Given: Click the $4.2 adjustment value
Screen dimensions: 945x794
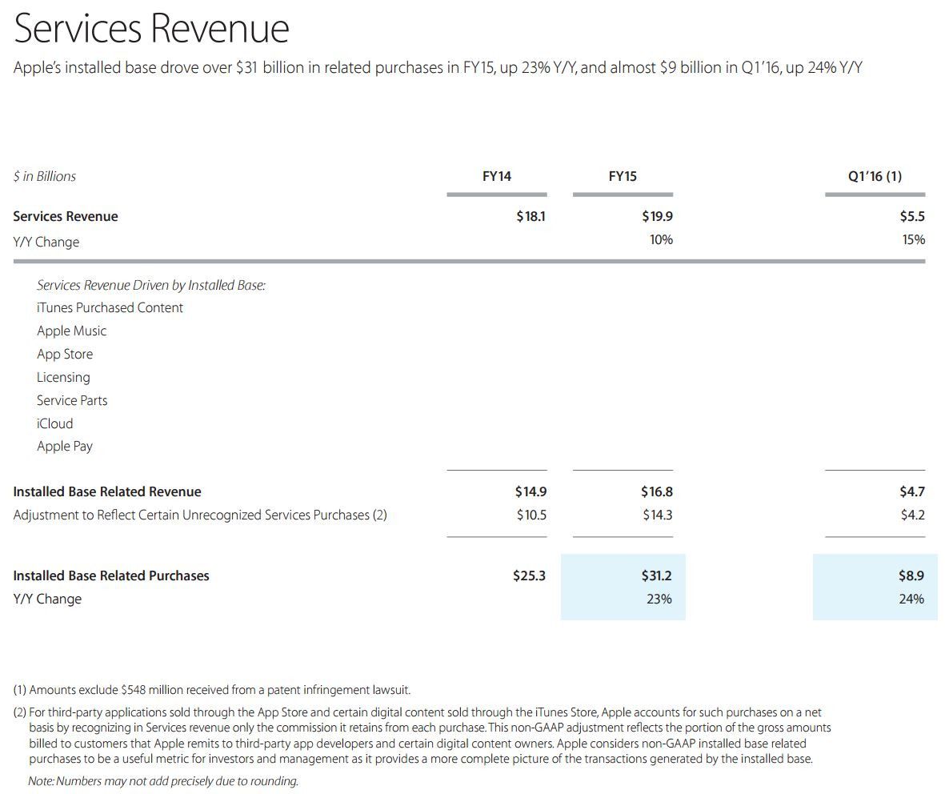Looking at the screenshot, I should point(913,515).
